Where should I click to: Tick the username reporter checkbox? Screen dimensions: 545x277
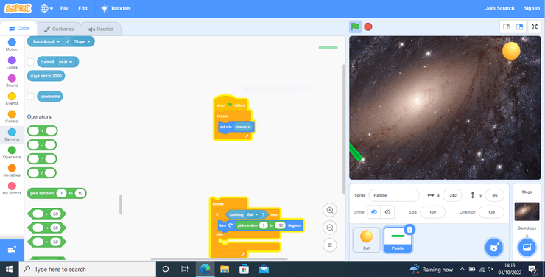(x=31, y=97)
